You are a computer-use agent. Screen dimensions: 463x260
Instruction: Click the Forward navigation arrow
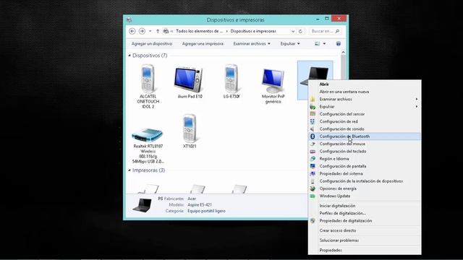[x=142, y=31]
